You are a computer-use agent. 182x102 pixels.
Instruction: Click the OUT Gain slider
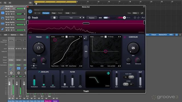140,80
